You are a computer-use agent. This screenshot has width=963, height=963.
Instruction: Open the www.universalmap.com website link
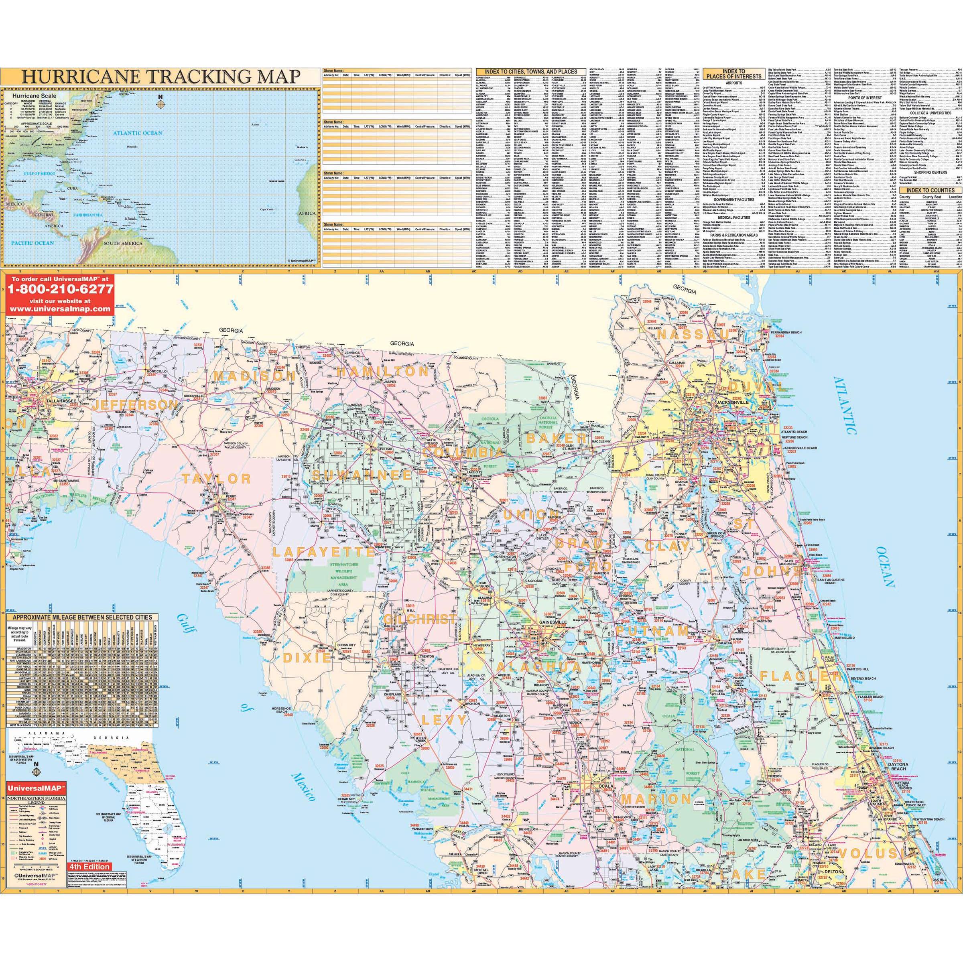(x=60, y=309)
